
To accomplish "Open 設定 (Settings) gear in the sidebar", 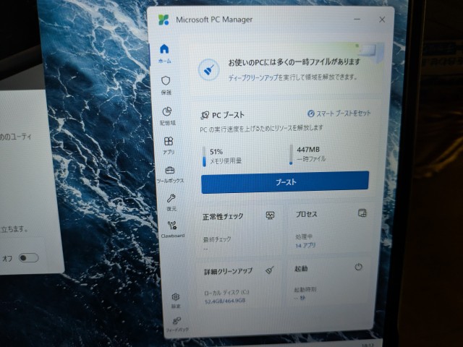I will 176,299.
